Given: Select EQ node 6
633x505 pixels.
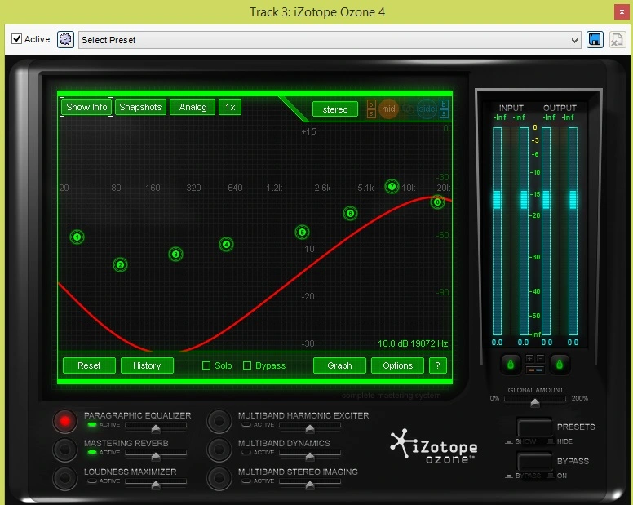Looking at the screenshot, I should [350, 213].
